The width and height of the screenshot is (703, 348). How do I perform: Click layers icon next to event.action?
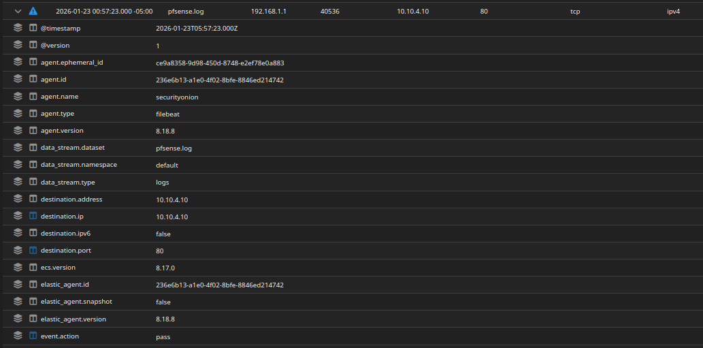[18, 336]
